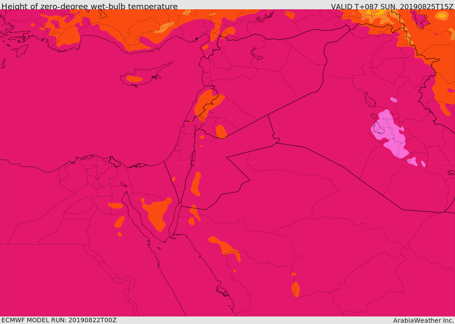Click the 'ECMWF MODEL RUN: 20190822T00Z' label
The image size is (455, 324).
pyautogui.click(x=59, y=320)
